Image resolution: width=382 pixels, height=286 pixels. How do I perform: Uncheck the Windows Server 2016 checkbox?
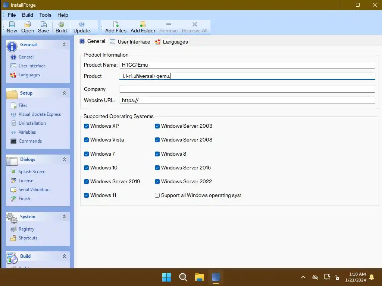[157, 168]
